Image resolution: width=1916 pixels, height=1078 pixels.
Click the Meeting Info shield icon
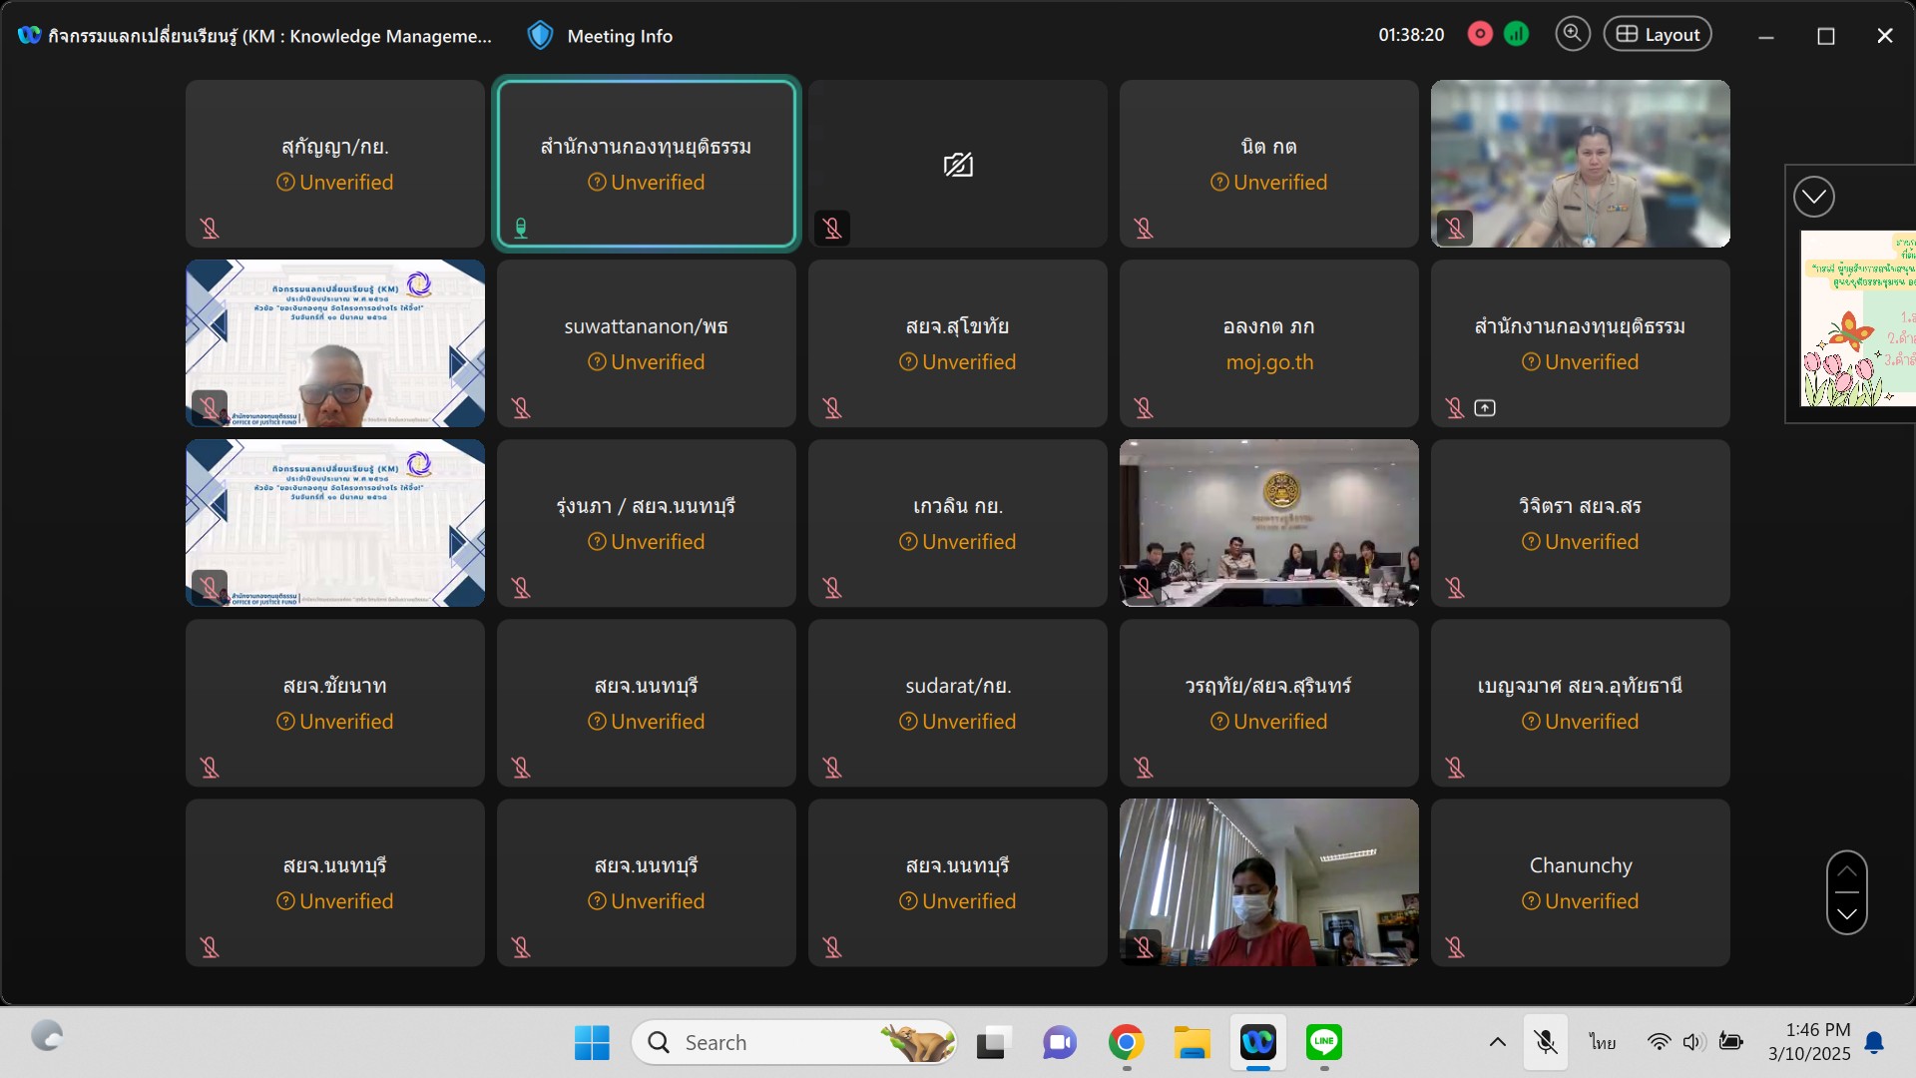[540, 36]
